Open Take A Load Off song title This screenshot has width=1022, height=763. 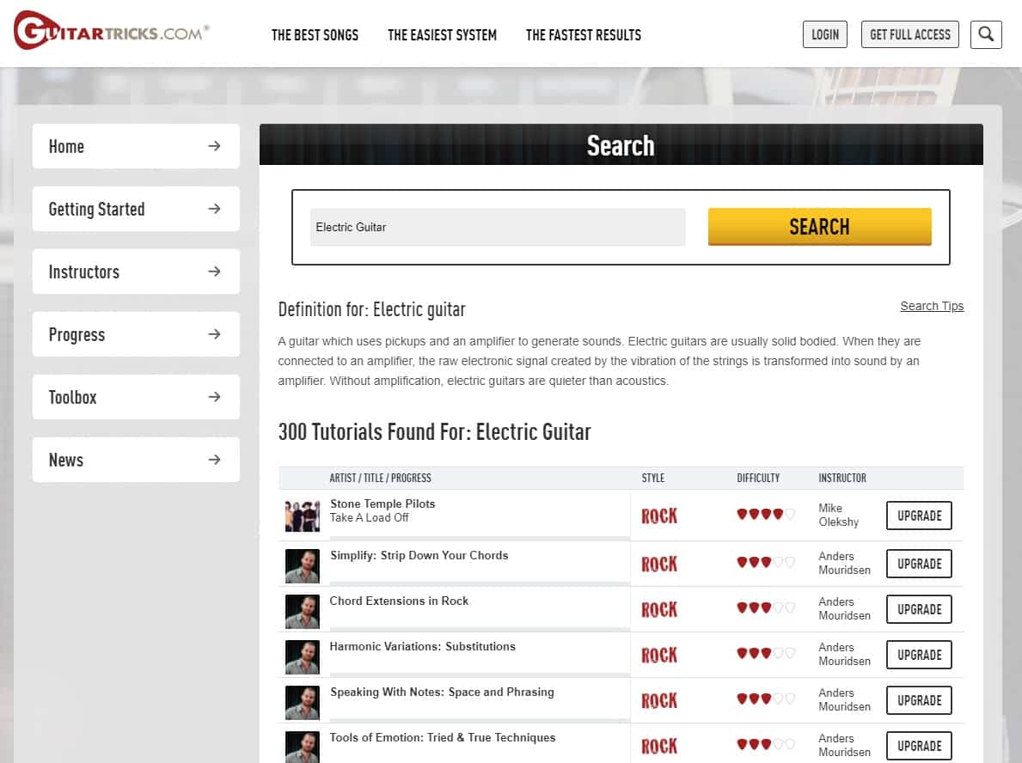point(369,517)
